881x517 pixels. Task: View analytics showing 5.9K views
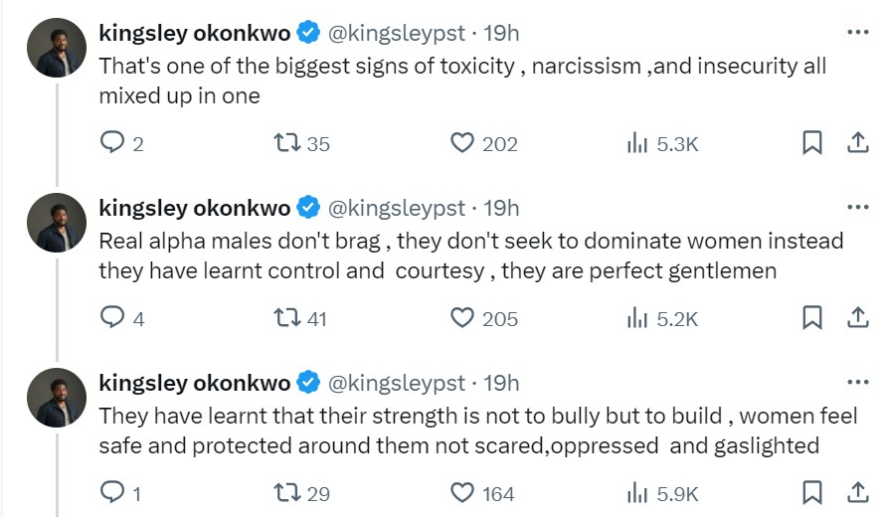pos(663,493)
